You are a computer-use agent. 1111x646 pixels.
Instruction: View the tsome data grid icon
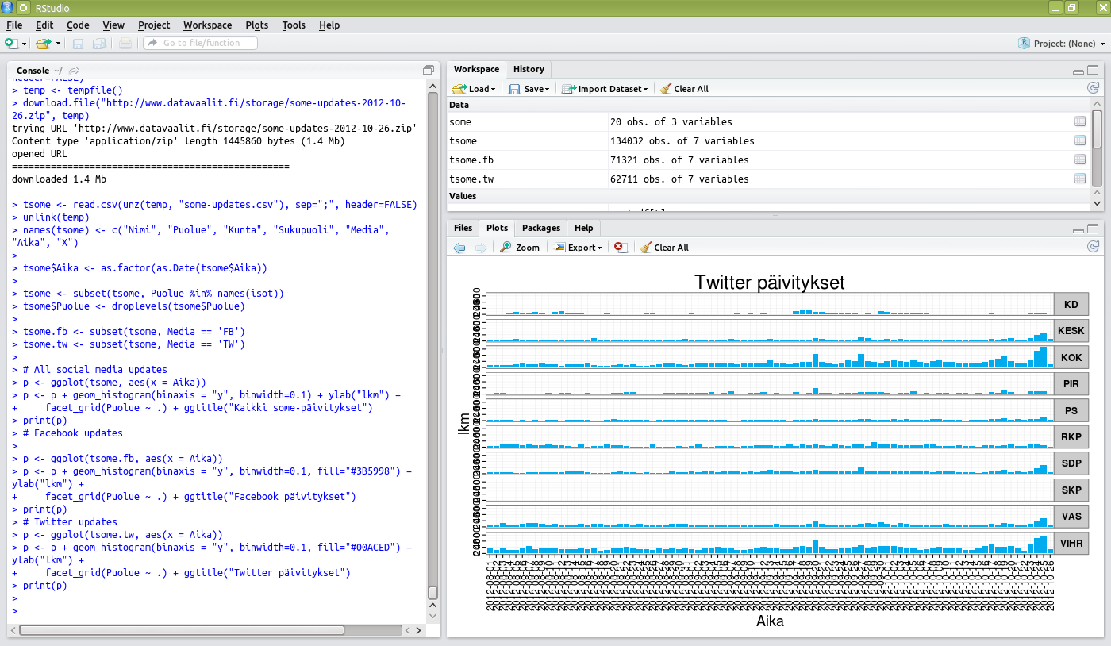[1079, 140]
